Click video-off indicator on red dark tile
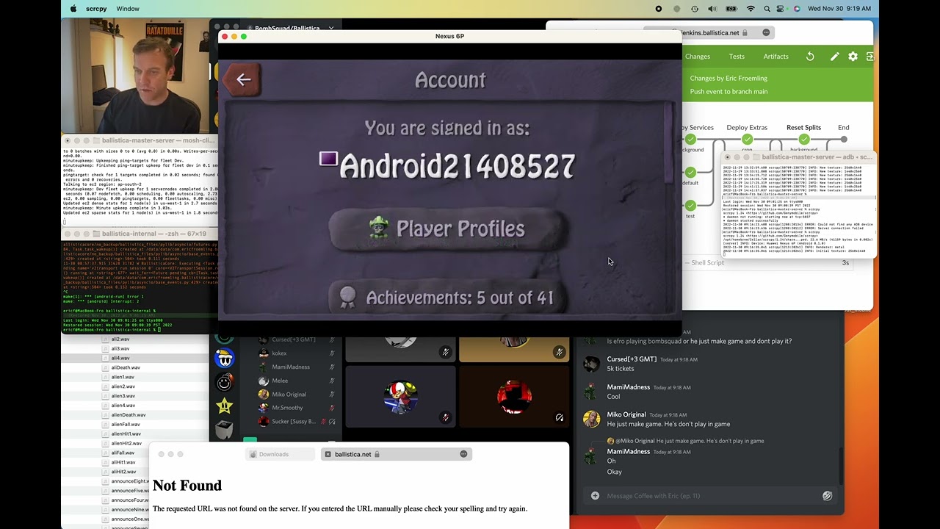940x529 pixels. 560,417
